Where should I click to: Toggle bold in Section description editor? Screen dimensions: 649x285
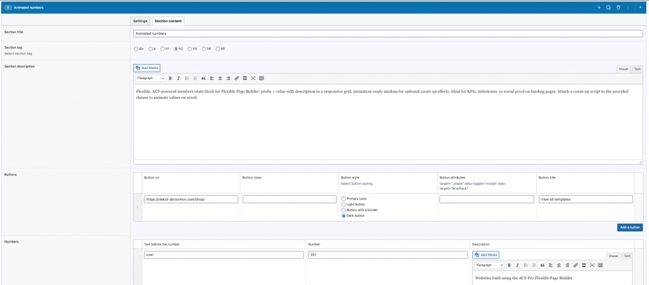[170, 78]
